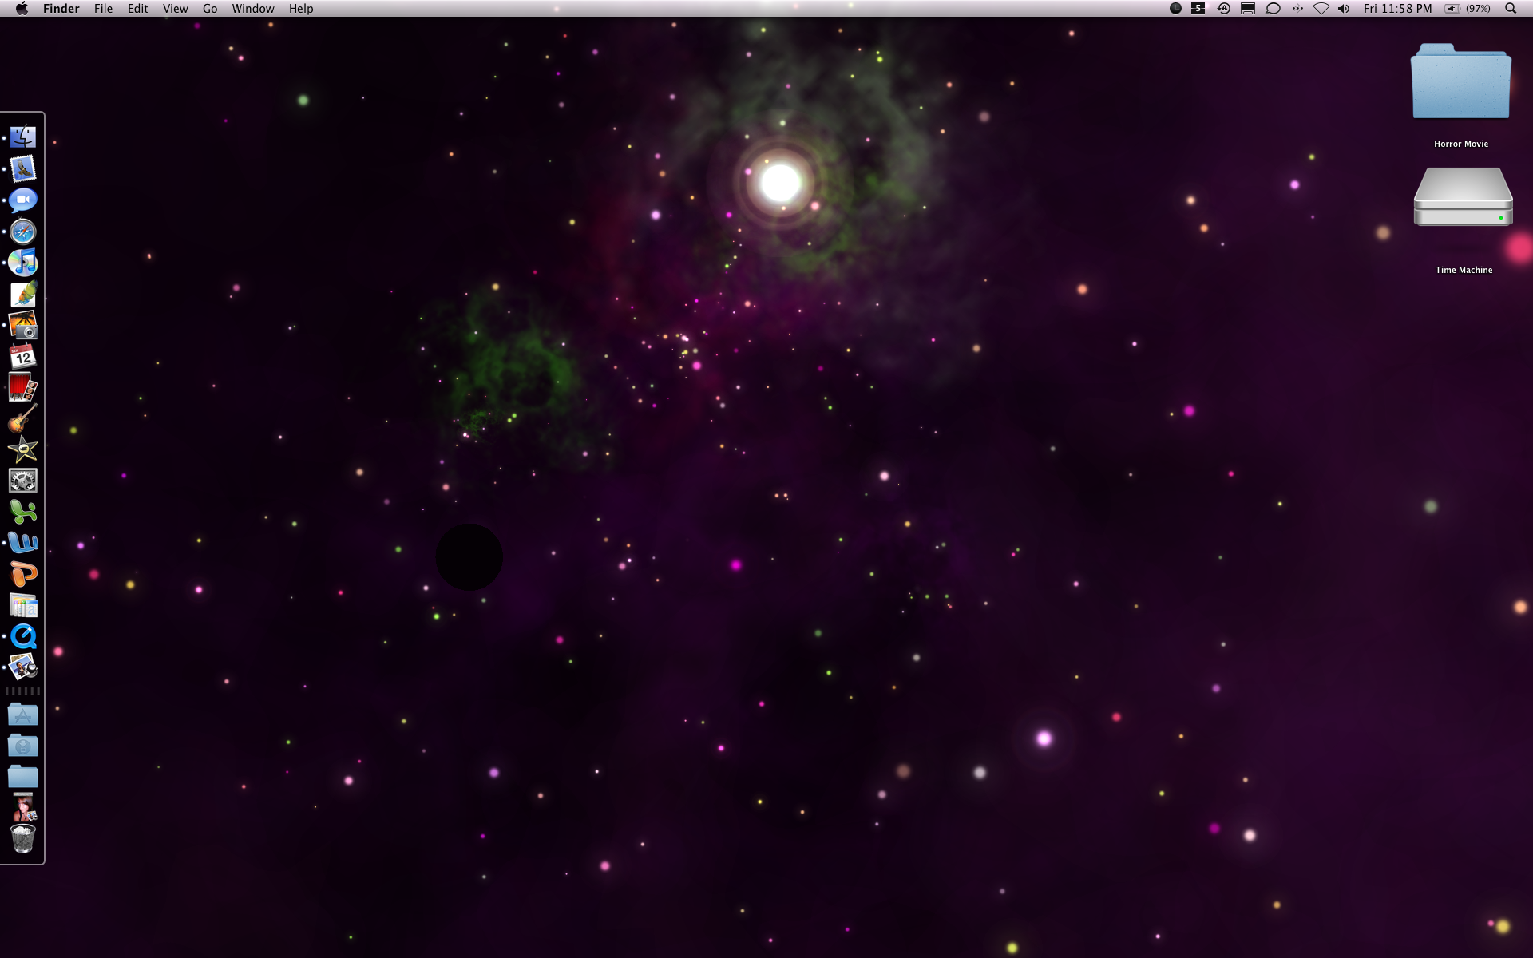Click the round clock icon in the menu bar
Screen dimensions: 1533x958
point(1175,9)
